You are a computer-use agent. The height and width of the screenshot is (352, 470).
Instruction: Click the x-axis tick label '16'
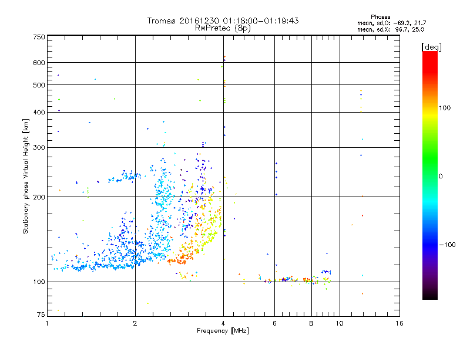(399, 323)
